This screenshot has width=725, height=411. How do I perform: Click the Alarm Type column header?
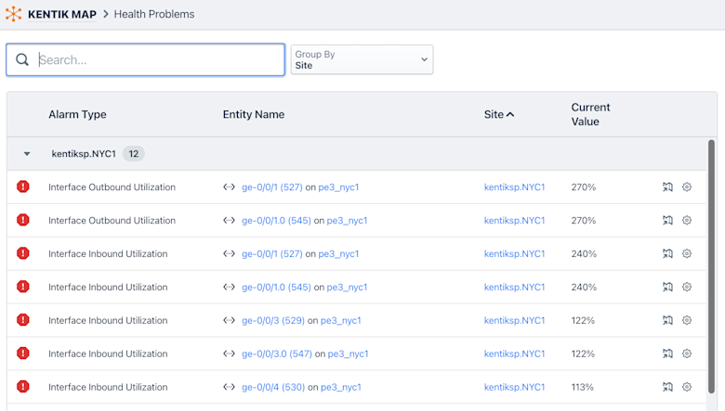(77, 114)
